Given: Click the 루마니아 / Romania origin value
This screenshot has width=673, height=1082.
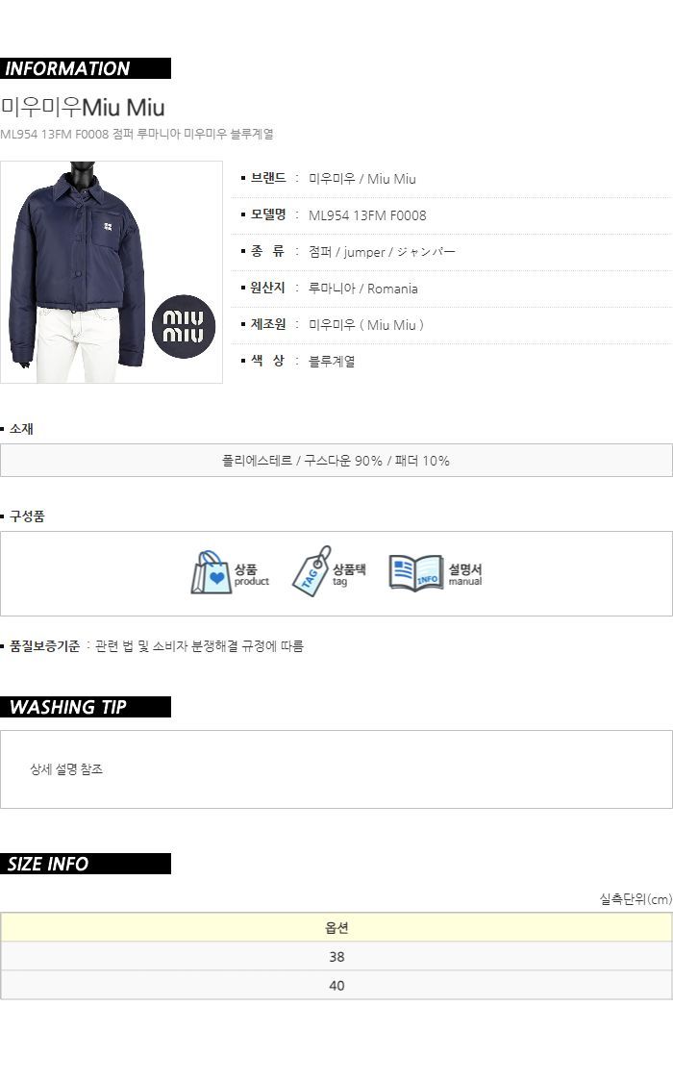Looking at the screenshot, I should click(362, 289).
